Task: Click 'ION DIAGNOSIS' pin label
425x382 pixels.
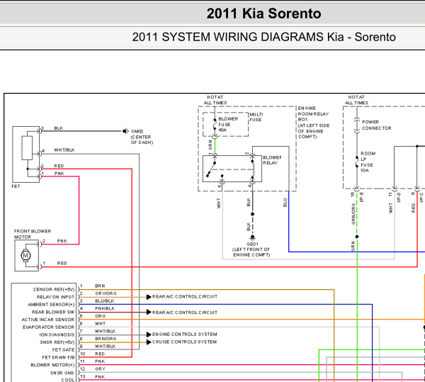Action: (57, 335)
